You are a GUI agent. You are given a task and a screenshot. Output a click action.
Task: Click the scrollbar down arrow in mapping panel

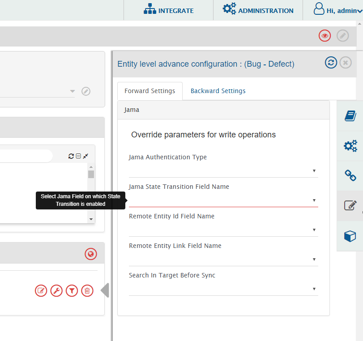91,219
